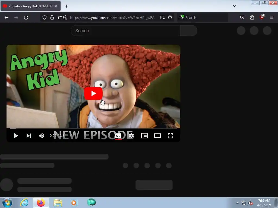Skip to the next video

click(x=29, y=136)
